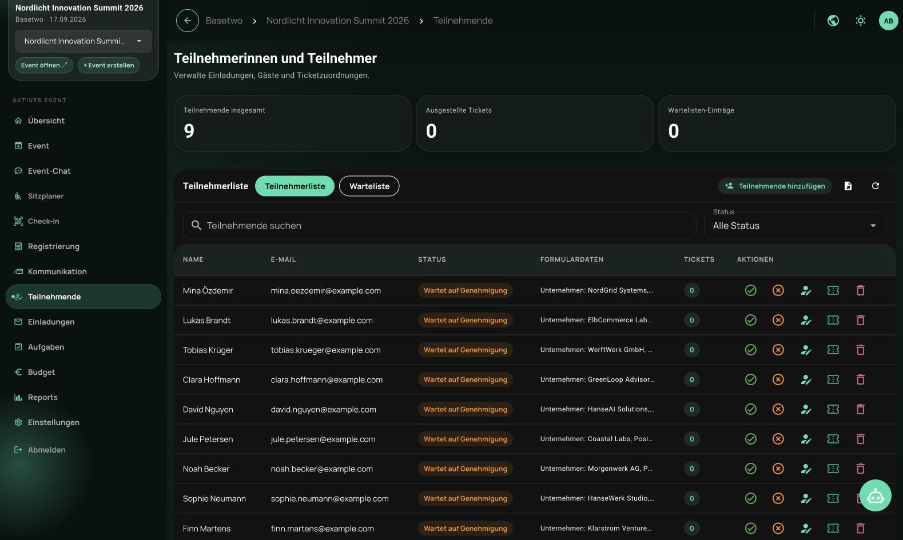Screen dimensions: 903x540
Task: Go to Kommunikation in the sidebar
Action: click(83, 271)
